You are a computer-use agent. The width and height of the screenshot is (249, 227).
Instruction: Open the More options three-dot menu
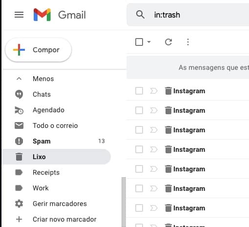coord(188,42)
